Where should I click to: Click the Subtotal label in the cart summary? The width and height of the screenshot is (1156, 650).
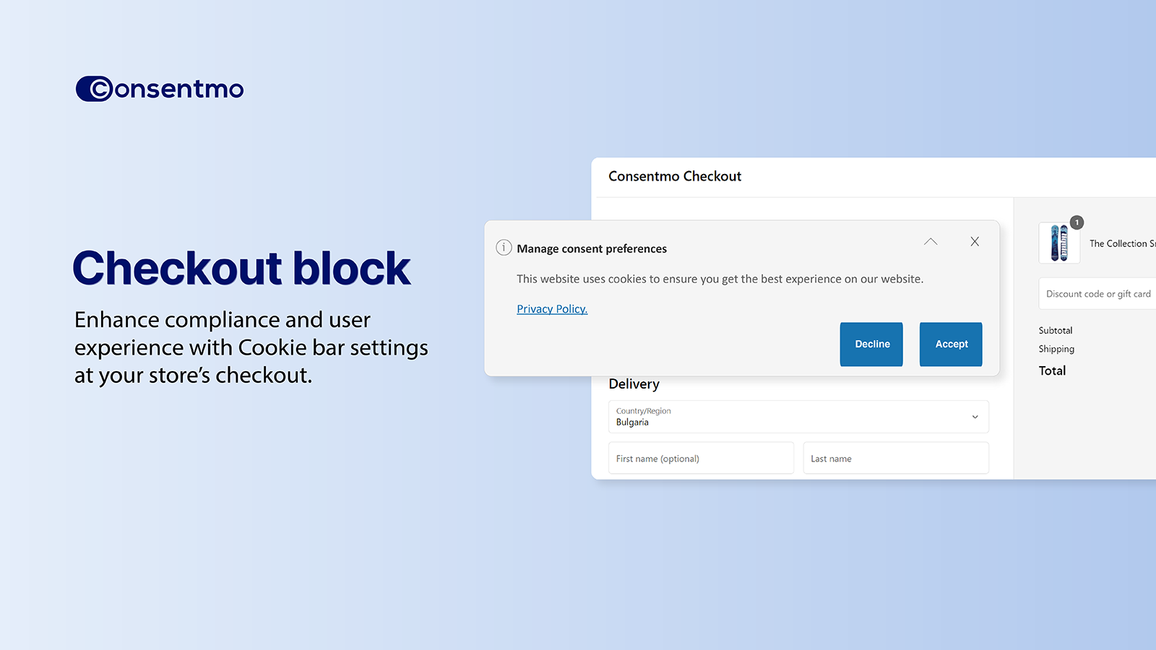click(x=1055, y=330)
